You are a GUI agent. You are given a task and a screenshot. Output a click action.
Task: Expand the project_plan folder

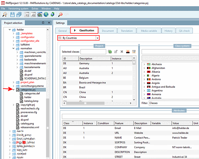pyautogui.click(x=14, y=82)
